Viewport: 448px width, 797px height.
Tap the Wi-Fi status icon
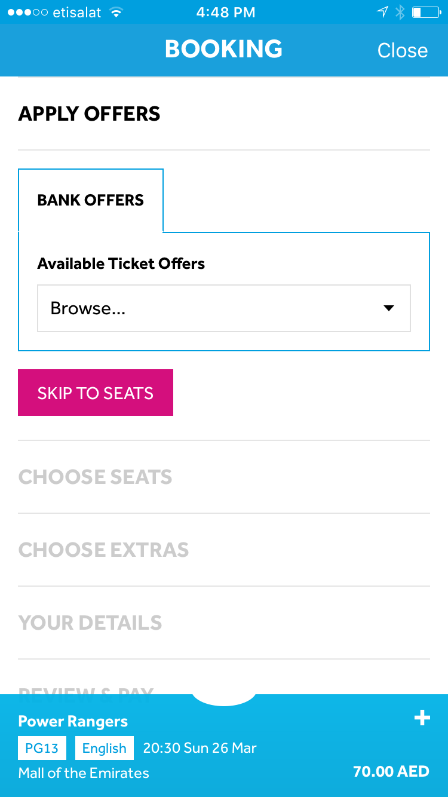(116, 12)
